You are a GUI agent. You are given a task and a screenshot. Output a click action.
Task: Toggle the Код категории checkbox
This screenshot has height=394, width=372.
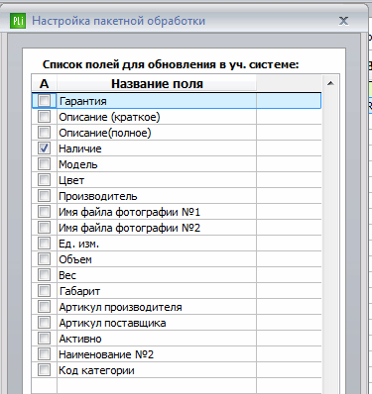[x=44, y=369]
